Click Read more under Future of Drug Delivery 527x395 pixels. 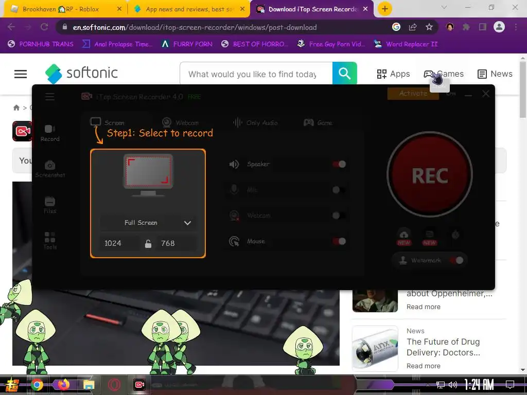pyautogui.click(x=424, y=366)
